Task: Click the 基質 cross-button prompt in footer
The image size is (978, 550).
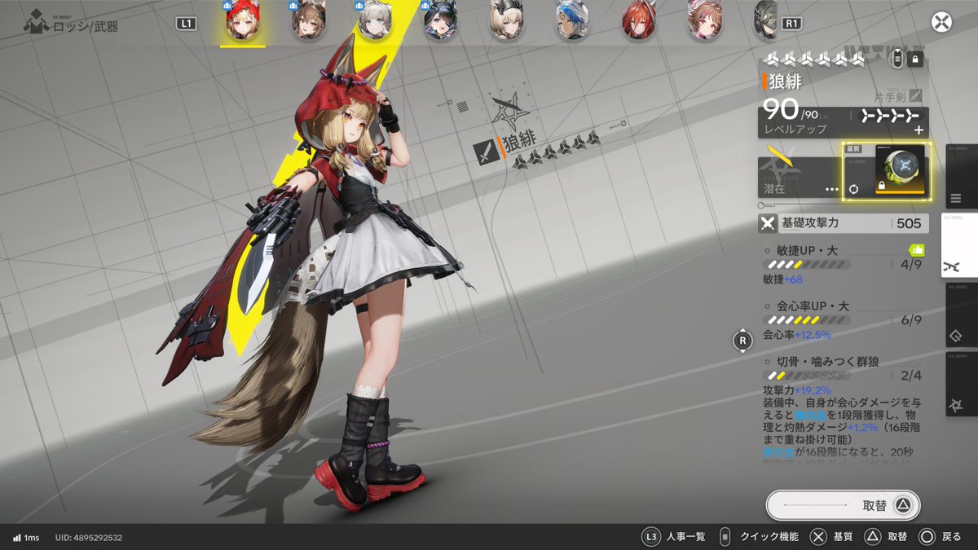Action: tap(831, 537)
